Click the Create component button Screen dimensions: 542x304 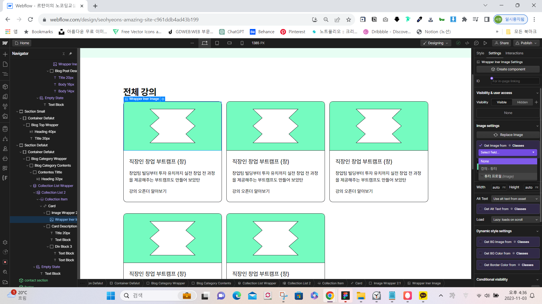pos(508,69)
